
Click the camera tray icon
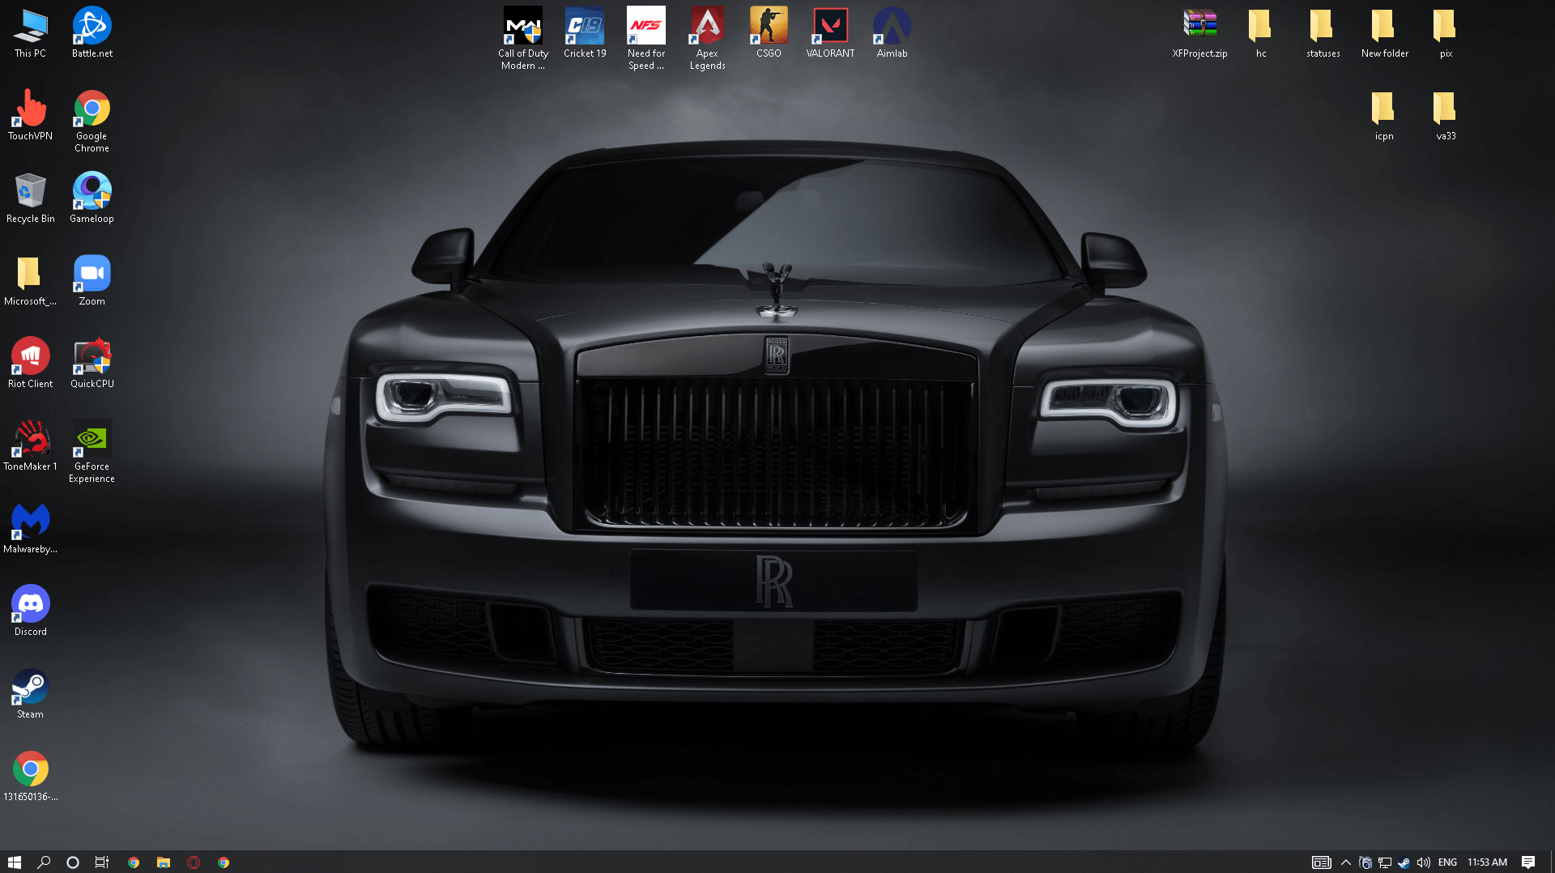tap(1365, 862)
